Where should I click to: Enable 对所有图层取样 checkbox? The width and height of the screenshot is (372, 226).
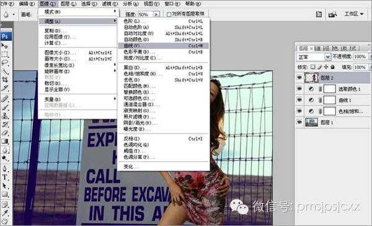[x=169, y=14]
